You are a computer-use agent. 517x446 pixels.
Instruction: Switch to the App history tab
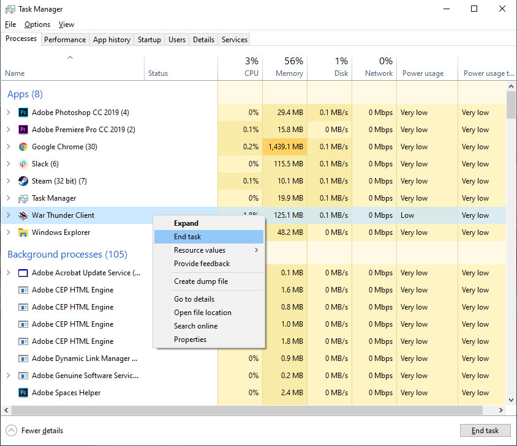click(111, 40)
